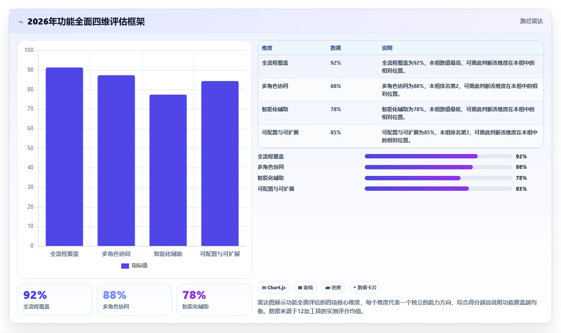Click the 可配置与可扩展 progress bar

(438, 189)
